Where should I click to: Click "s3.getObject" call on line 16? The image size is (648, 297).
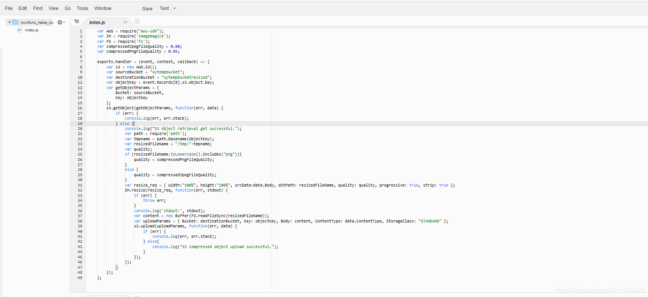pyautogui.click(x=120, y=108)
